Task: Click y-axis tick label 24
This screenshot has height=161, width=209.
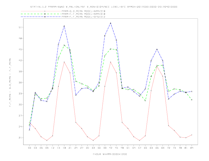Action: click(x=20, y=127)
